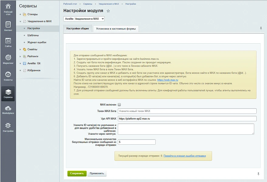Click the pin icon beside Применить button
Image resolution: width=267 pixels, height=182 pixels.
(258, 174)
